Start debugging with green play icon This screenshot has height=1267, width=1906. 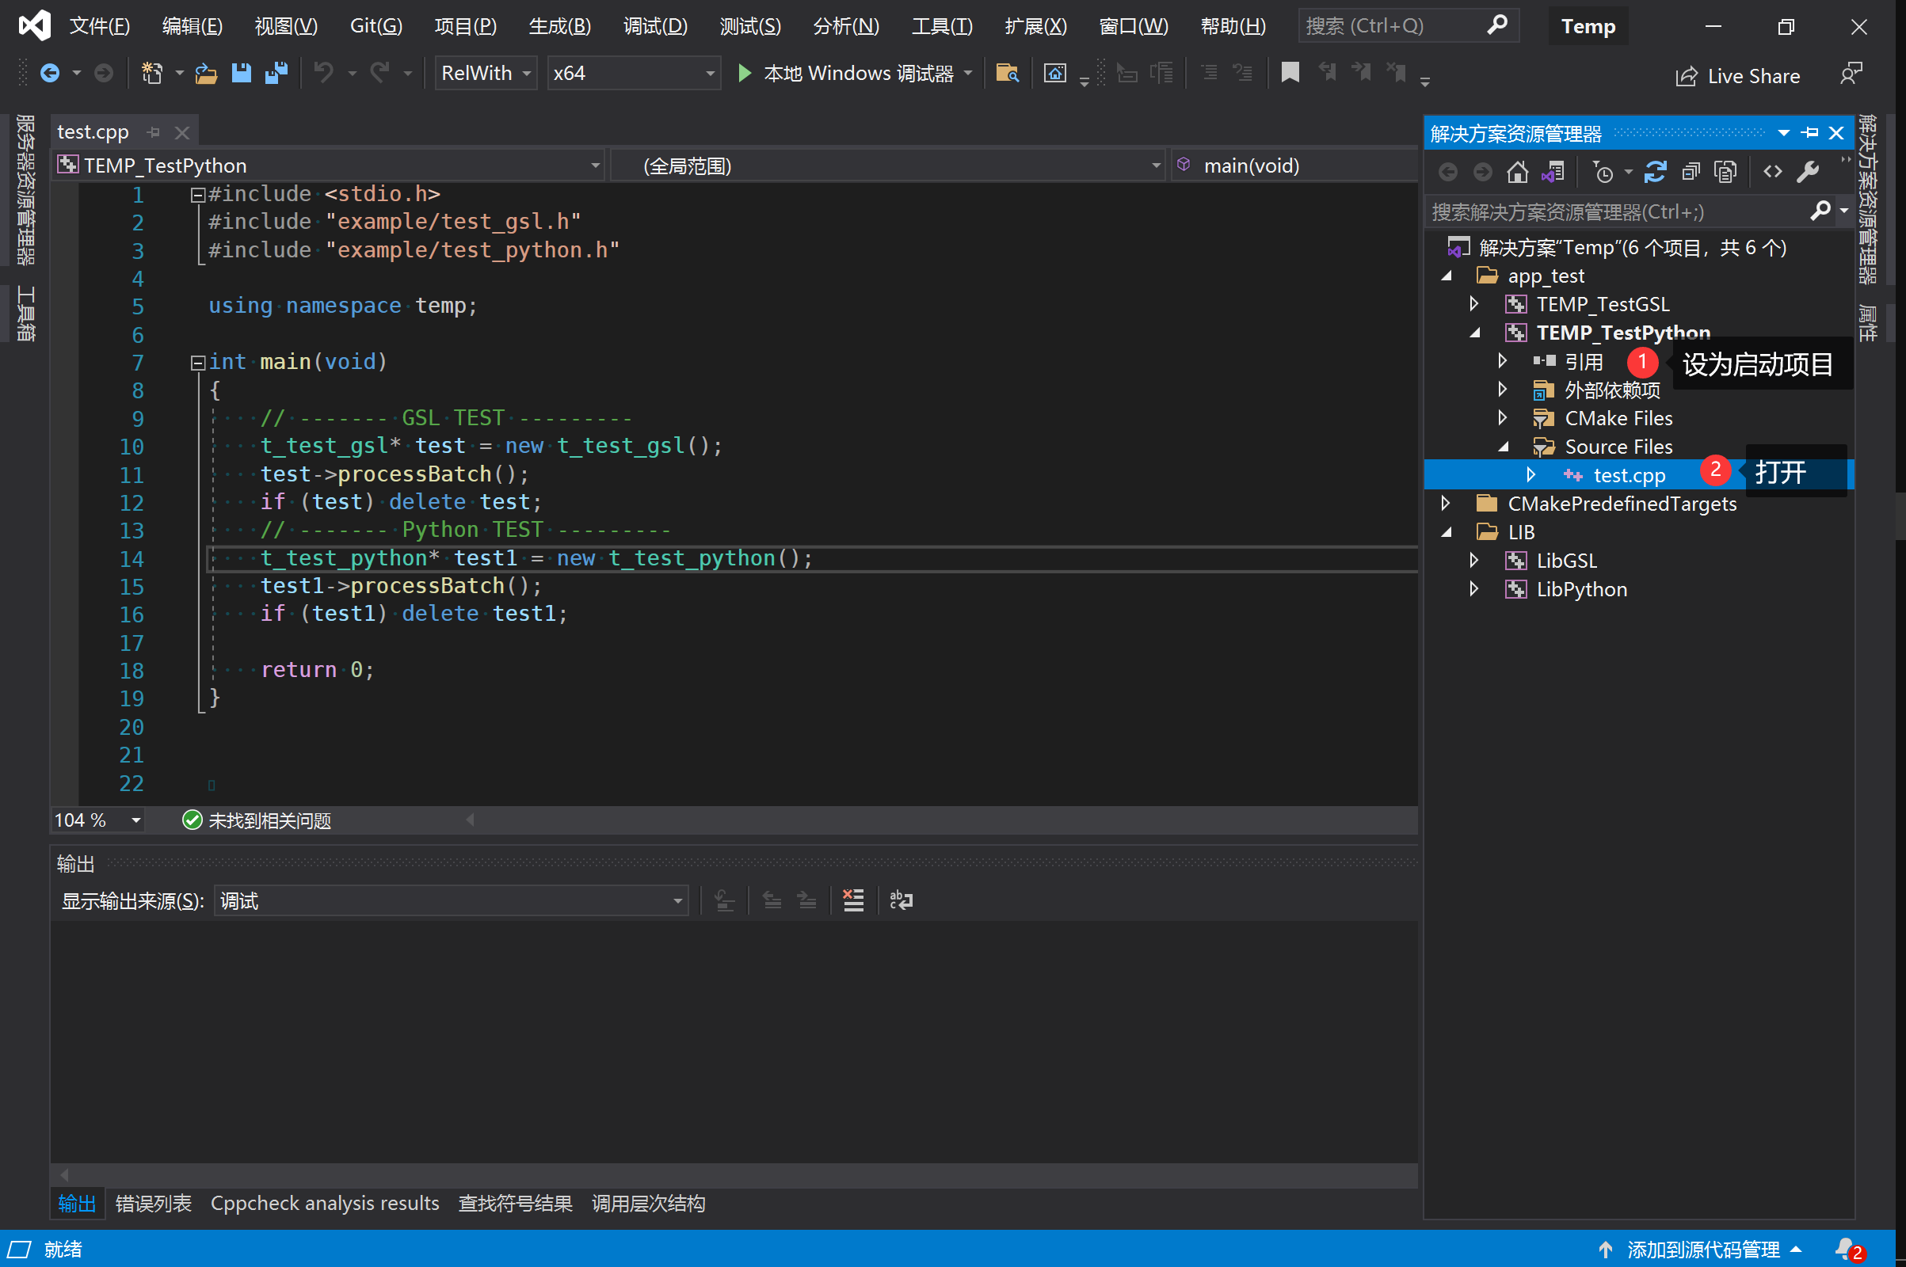coord(745,74)
